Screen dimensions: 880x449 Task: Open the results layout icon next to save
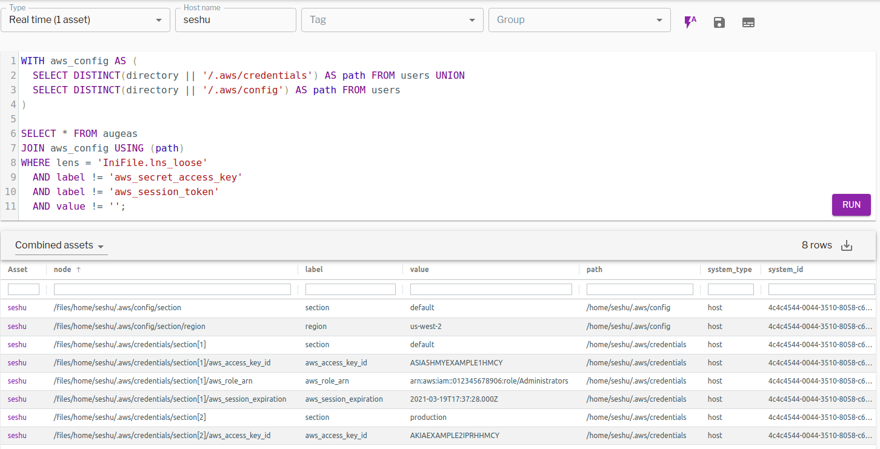[748, 22]
